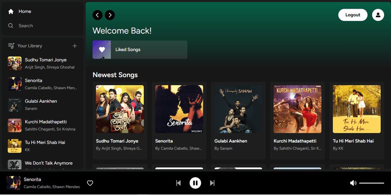The width and height of the screenshot is (391, 195).
Task: Click Kurchi Madathapetti library thumbnail
Action: [14, 125]
